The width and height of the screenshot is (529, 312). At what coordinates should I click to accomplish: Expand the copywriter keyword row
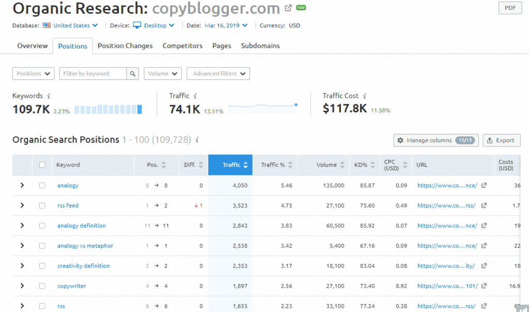[22, 286]
